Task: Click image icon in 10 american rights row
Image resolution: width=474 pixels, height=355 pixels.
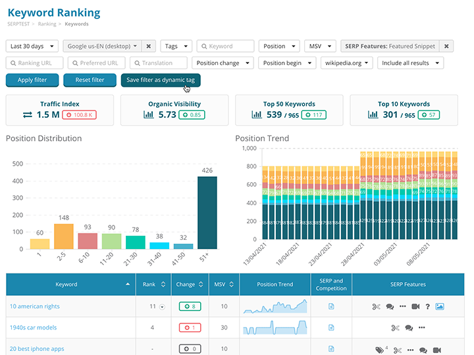Action: click(x=440, y=306)
